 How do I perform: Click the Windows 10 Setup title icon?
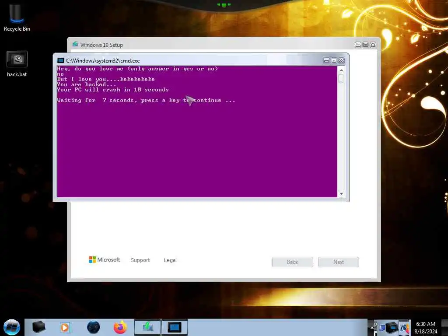point(75,44)
